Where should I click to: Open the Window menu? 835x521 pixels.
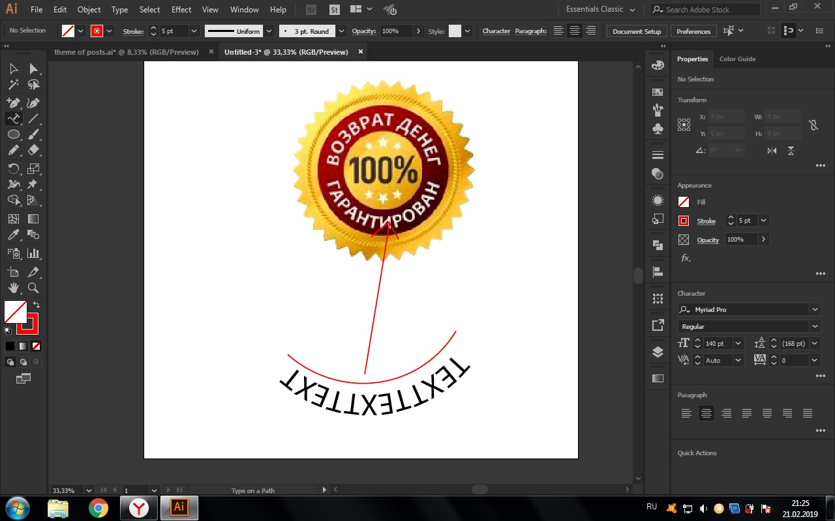point(245,10)
